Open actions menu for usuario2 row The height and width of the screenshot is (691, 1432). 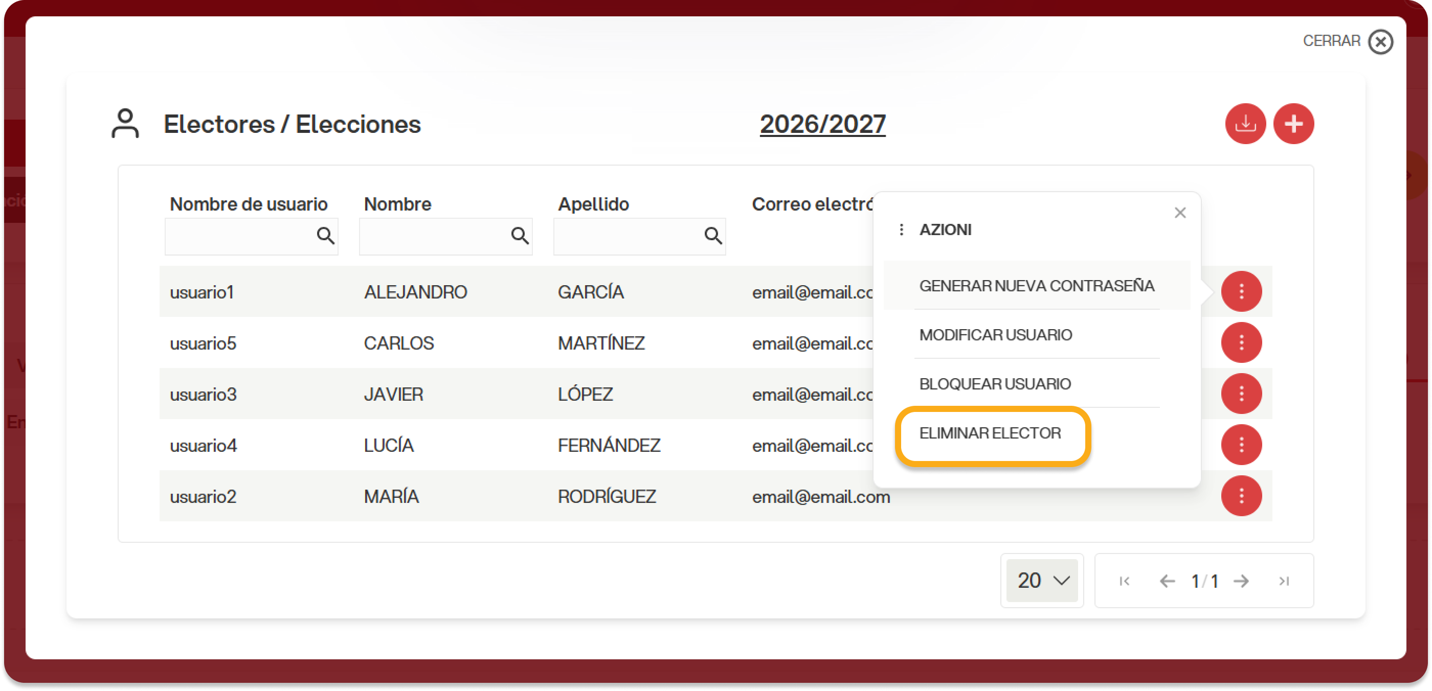pyautogui.click(x=1241, y=495)
